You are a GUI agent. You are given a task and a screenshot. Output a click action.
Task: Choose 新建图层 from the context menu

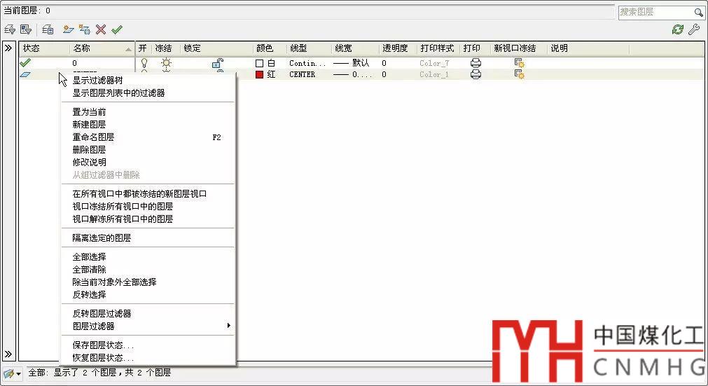(x=89, y=125)
